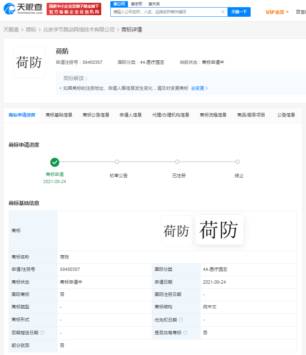Click the red 官方备案企业征信机构 banner
The width and height of the screenshot is (306, 355).
tap(74, 9)
